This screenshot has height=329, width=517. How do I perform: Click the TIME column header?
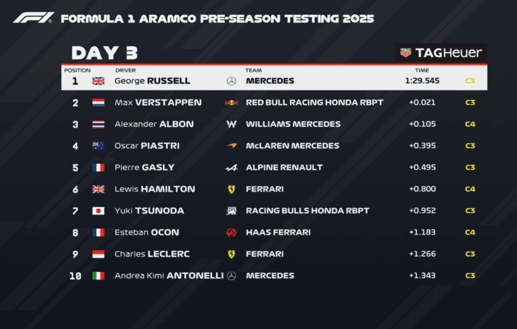pos(422,70)
